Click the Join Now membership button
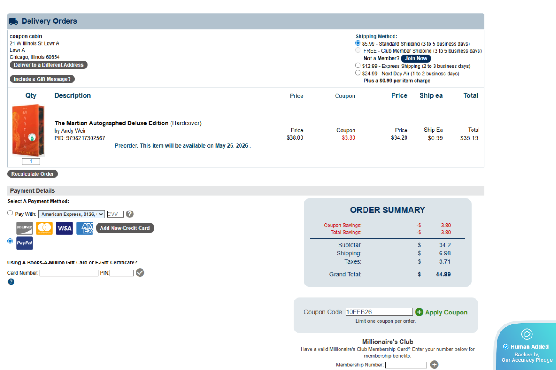This screenshot has height=370, width=556. pyautogui.click(x=416, y=58)
